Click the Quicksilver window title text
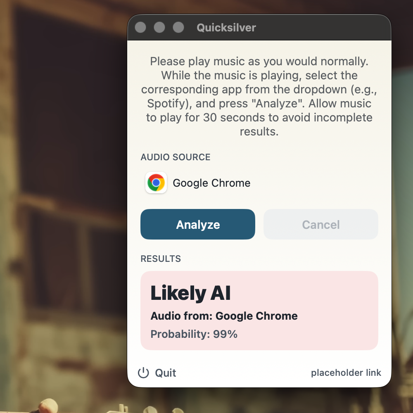Screen dimensions: 413x413 tap(226, 28)
